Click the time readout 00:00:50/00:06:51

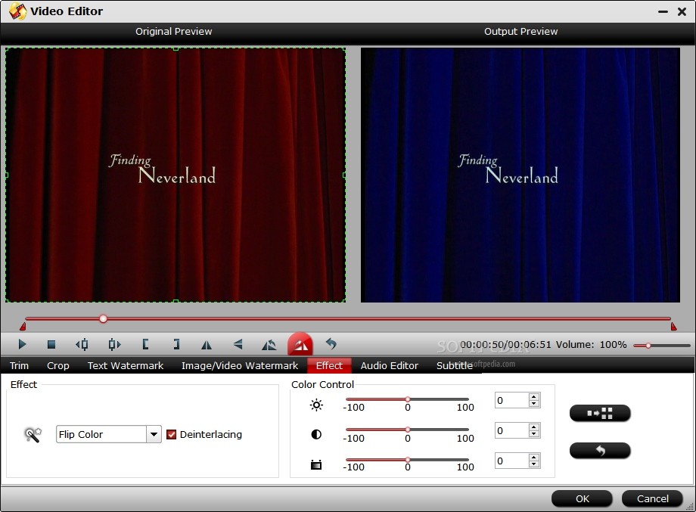click(x=505, y=344)
